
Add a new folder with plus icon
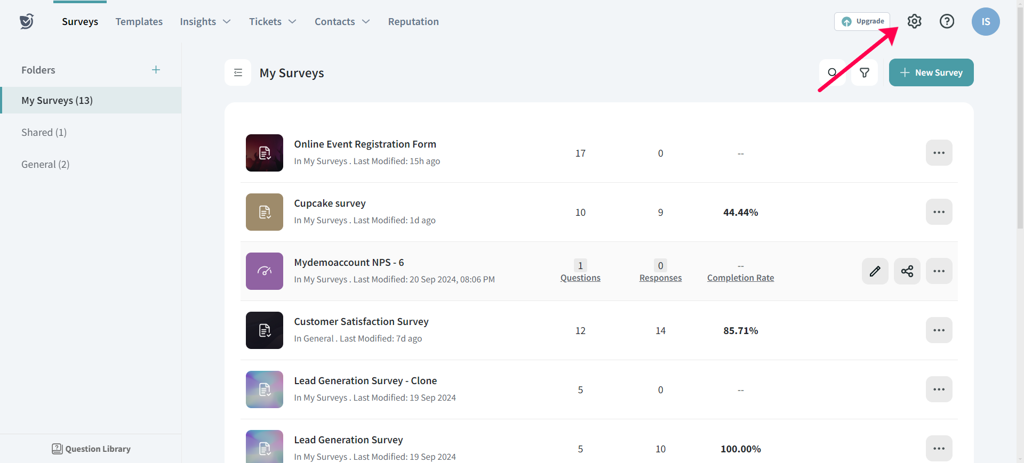pyautogui.click(x=156, y=70)
